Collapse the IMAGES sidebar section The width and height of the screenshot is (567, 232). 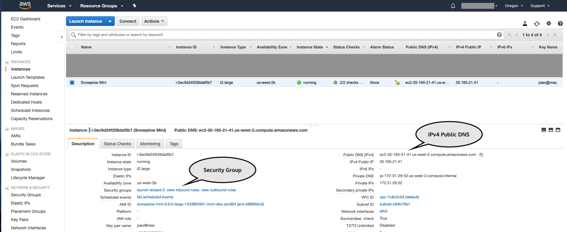pos(7,129)
